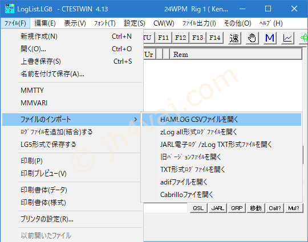308x242 pixels.
Task: Toggle the JARL button
Action: click(218, 208)
